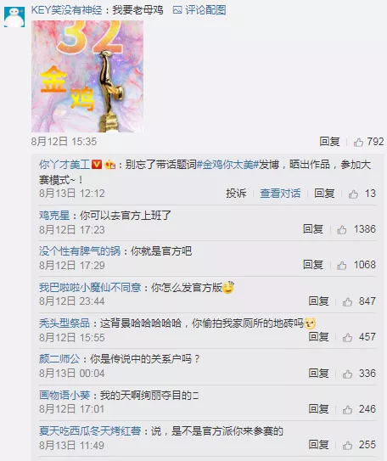Viewport: 387px width, 461px height.
Task: Click 查看对话 to view conversation
Action: (280, 194)
